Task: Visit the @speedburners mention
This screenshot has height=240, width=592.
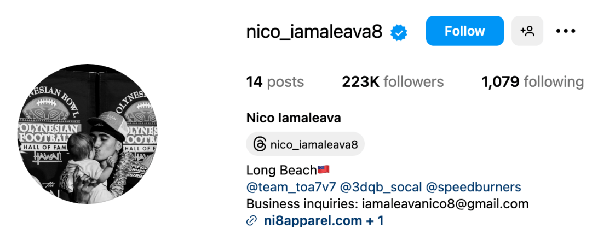Action: (x=474, y=187)
